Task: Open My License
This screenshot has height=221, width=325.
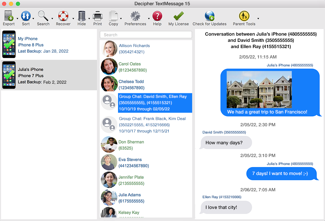Action: click(x=178, y=16)
